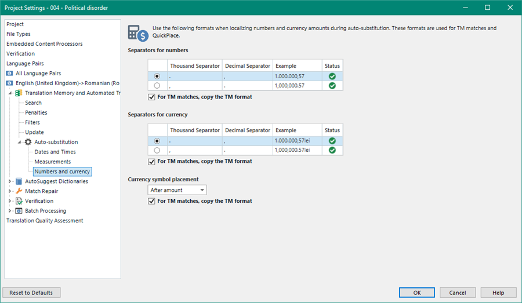This screenshot has width=522, height=303.
Task: Select Language Pairs in the tree
Action: (x=25, y=64)
